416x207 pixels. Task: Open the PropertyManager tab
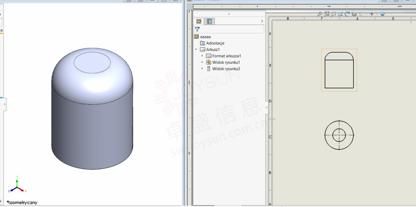[x=209, y=21]
